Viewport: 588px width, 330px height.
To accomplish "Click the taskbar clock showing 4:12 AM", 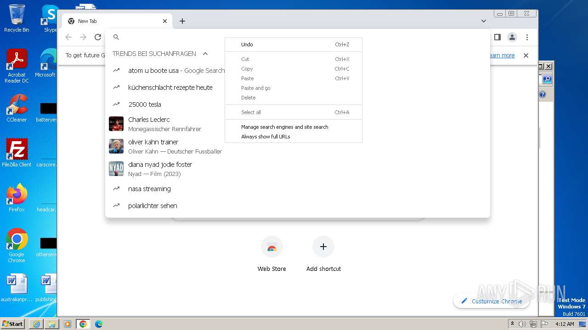I will click(565, 324).
